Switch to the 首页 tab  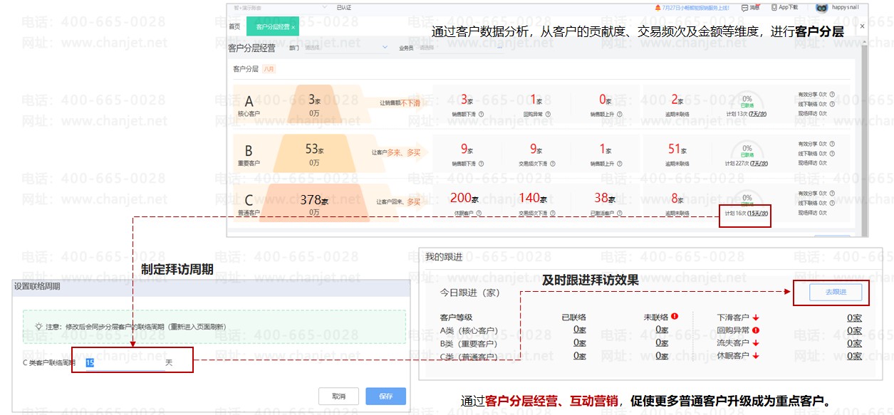point(234,26)
